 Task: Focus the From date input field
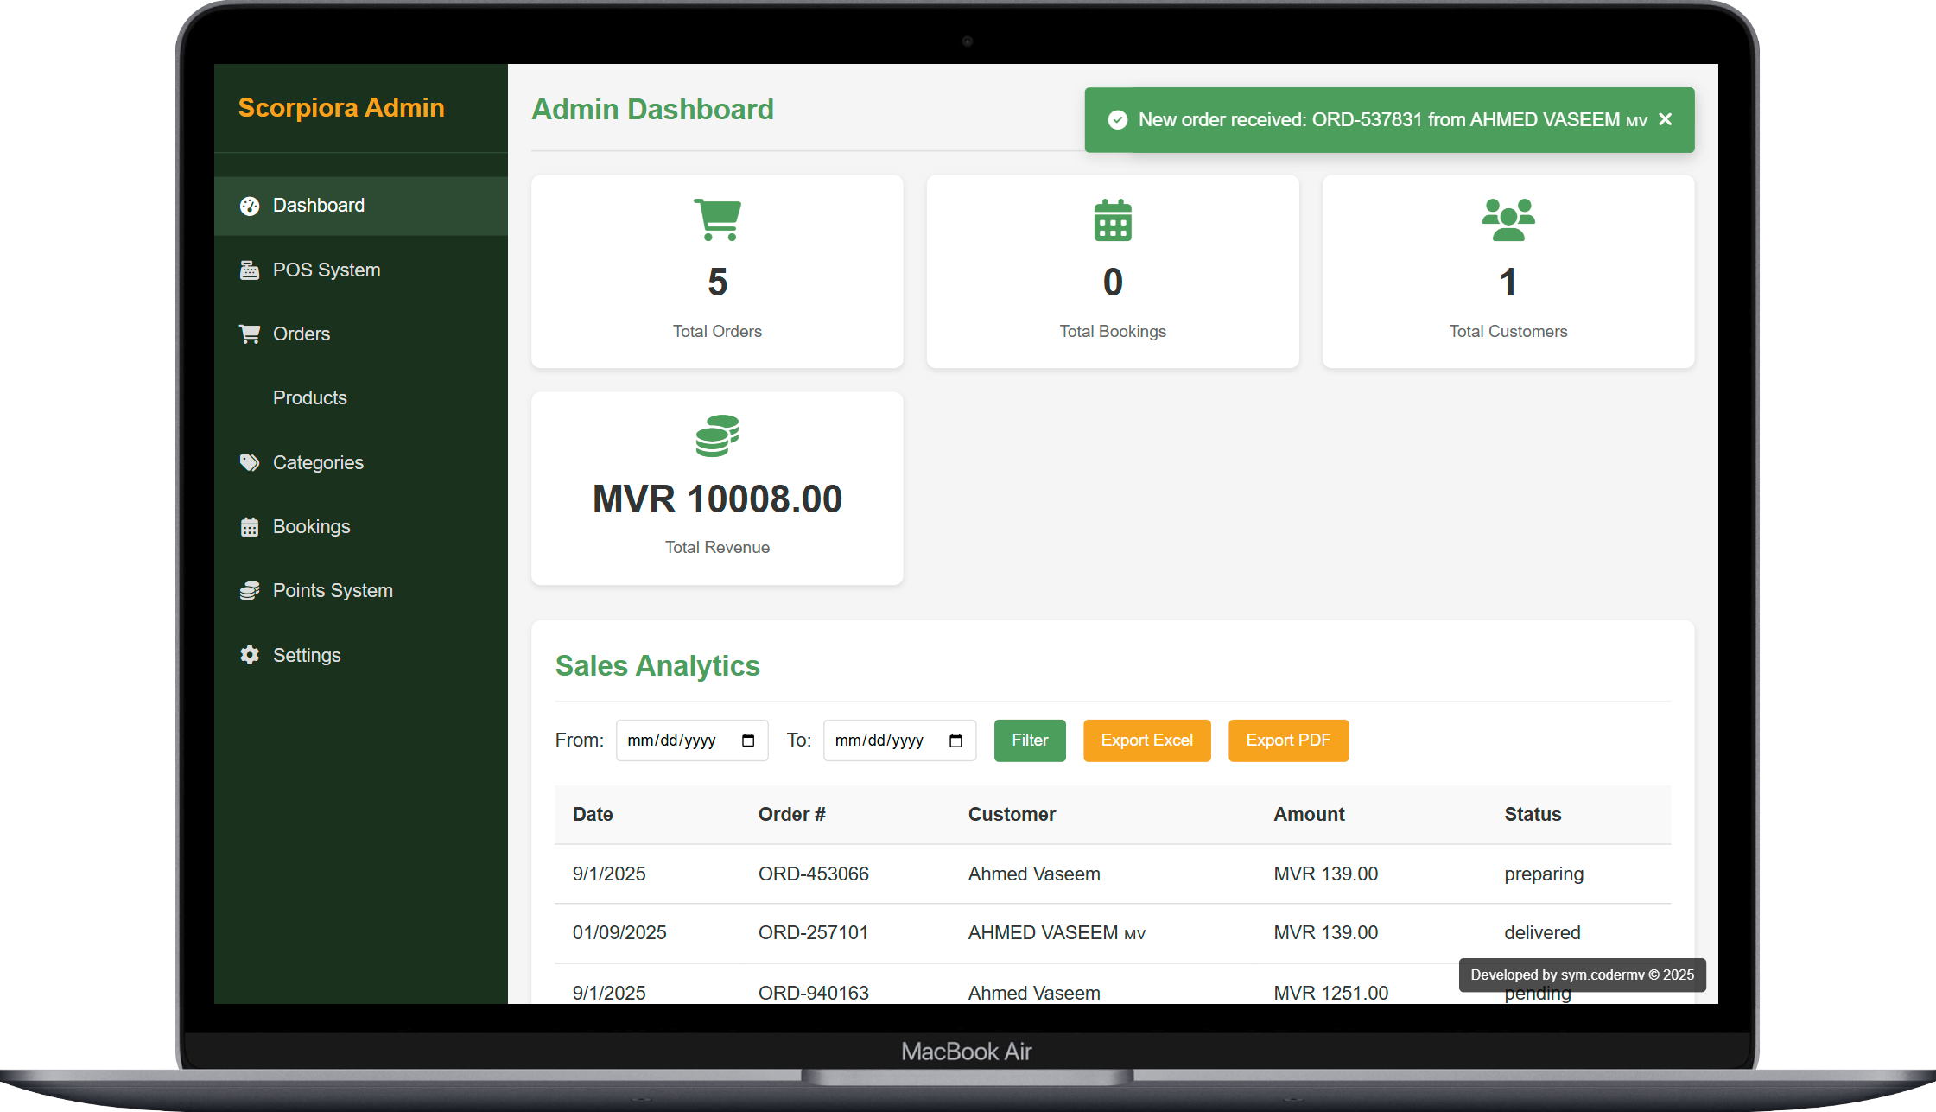(672, 740)
